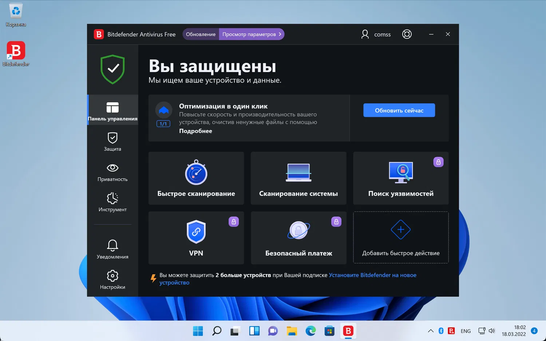Screen dimensions: 546x341
Task: Start Быстрое сканирование quick scan
Action: [196, 178]
